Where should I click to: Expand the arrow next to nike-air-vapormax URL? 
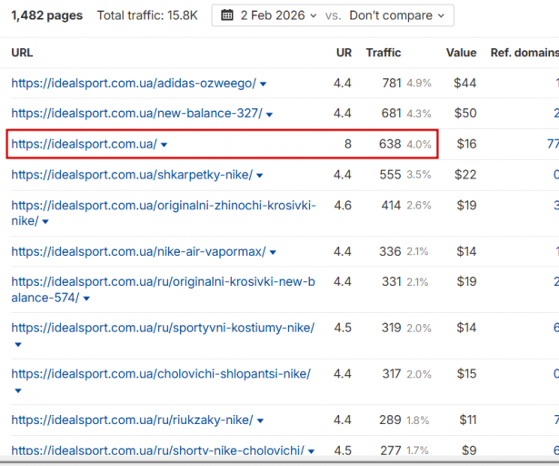(x=273, y=253)
